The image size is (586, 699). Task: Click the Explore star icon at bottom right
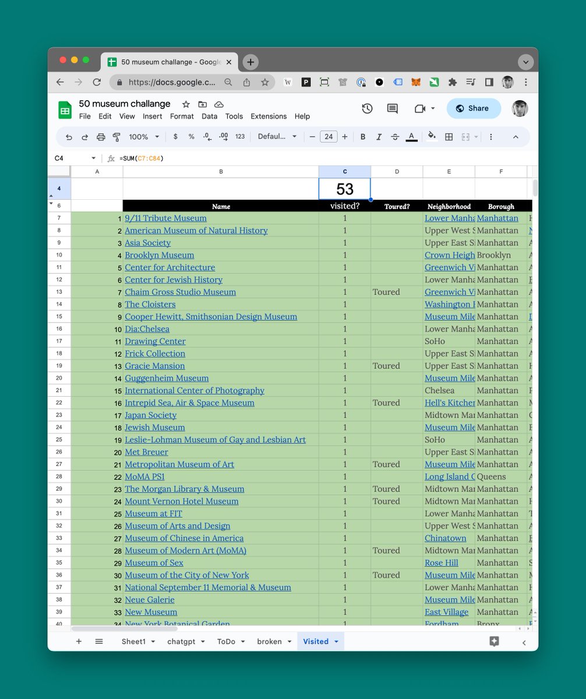tap(494, 641)
